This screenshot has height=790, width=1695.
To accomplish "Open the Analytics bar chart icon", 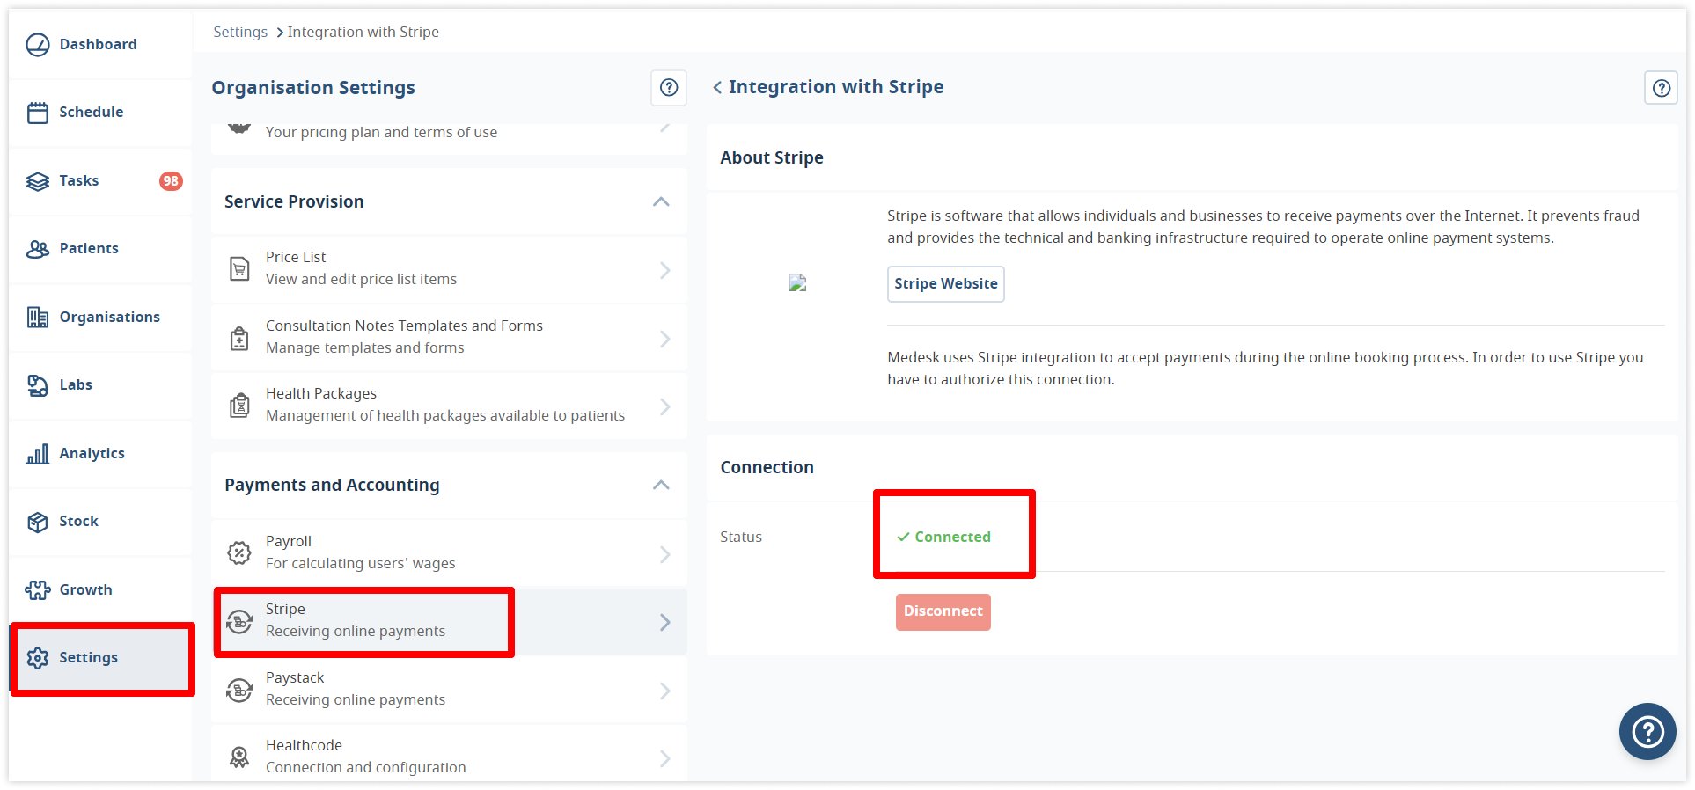I will pos(38,454).
